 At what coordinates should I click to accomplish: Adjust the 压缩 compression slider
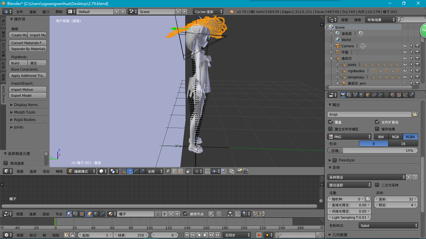pos(372,151)
